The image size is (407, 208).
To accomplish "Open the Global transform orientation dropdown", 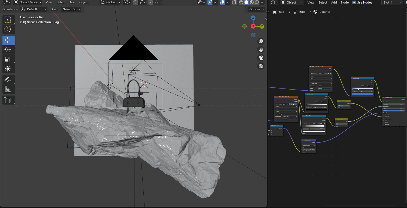I will [110, 2].
